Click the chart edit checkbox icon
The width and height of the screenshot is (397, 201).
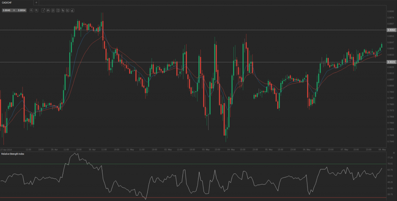point(58,10)
